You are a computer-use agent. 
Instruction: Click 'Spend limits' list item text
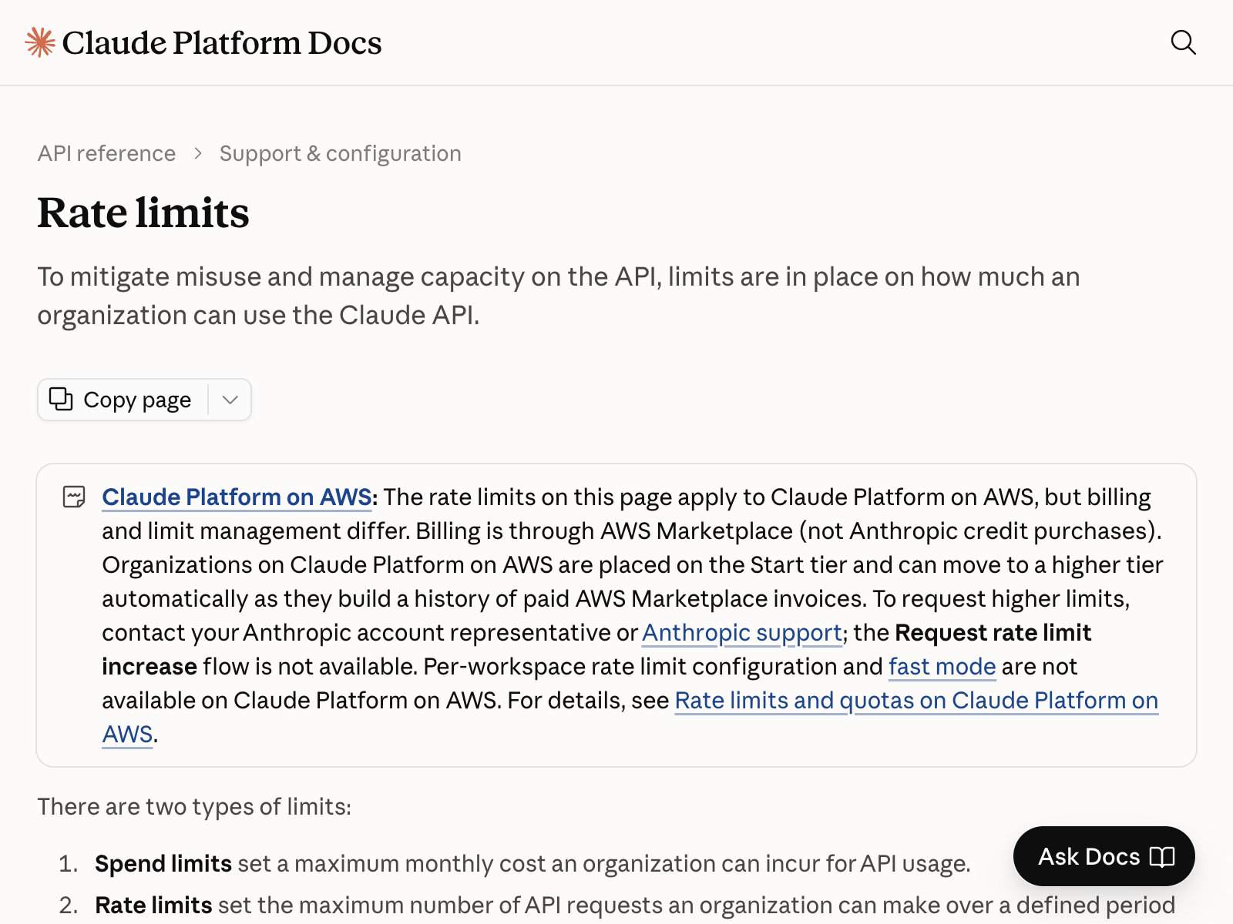163,863
